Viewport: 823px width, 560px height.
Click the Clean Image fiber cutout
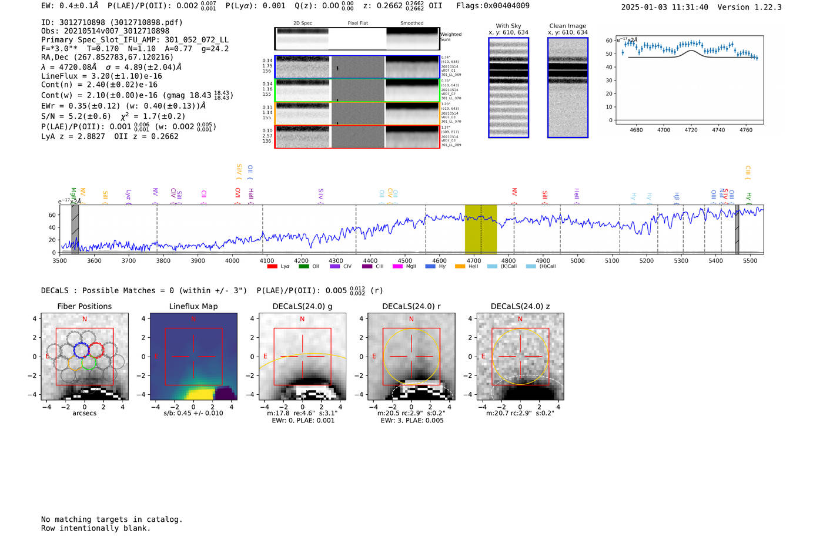(x=568, y=88)
